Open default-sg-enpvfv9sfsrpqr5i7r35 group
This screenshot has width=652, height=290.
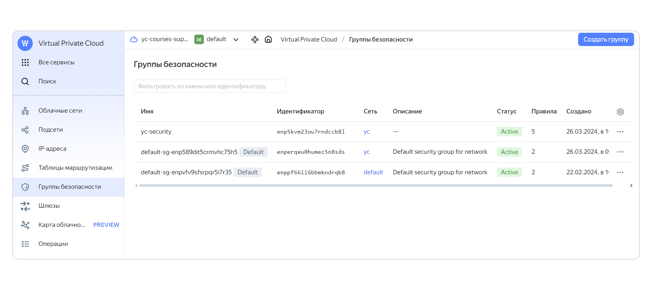(x=186, y=172)
